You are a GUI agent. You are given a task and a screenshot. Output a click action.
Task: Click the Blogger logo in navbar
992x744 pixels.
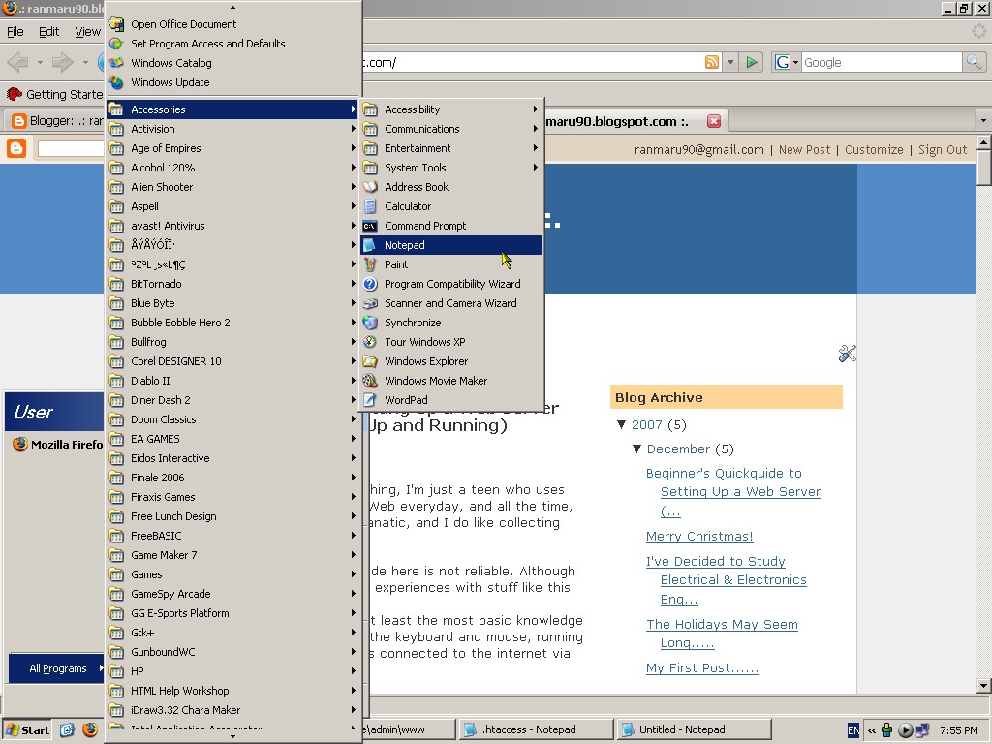[16, 148]
